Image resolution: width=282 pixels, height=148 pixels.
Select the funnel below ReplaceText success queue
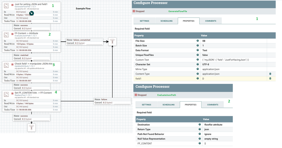pos(31,127)
